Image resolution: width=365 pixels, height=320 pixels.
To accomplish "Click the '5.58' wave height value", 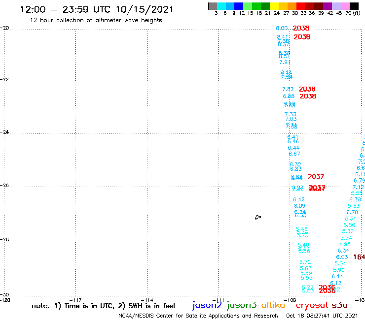I will click(357, 193).
